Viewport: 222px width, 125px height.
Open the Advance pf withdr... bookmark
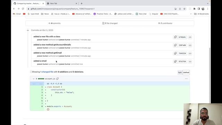pos(82,14)
